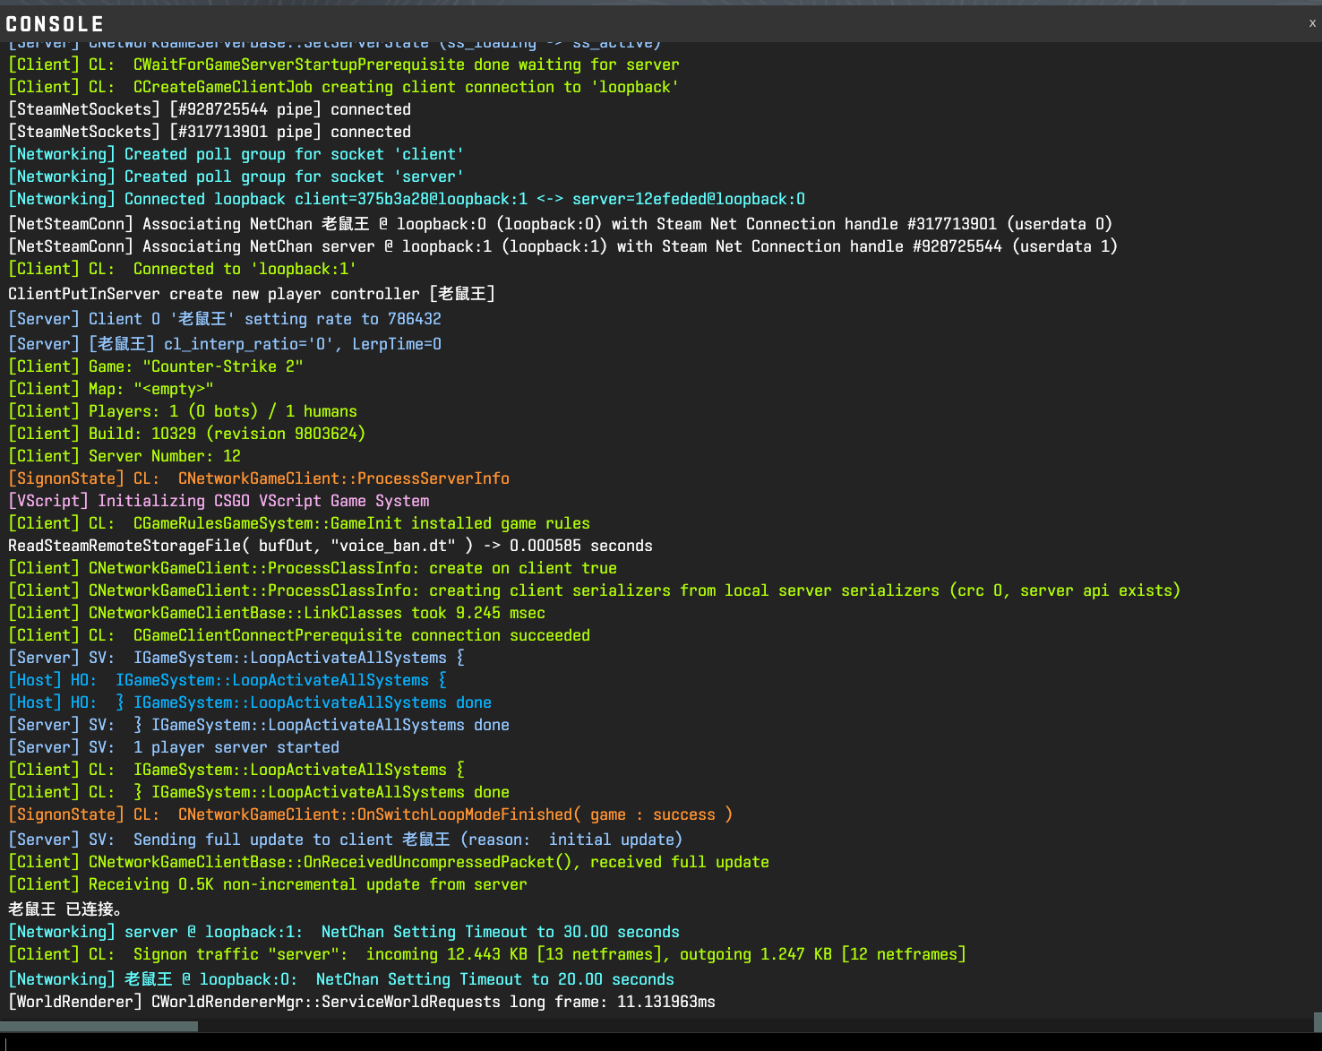Select 'Connected loopback client=375b3a28' line

click(x=407, y=199)
